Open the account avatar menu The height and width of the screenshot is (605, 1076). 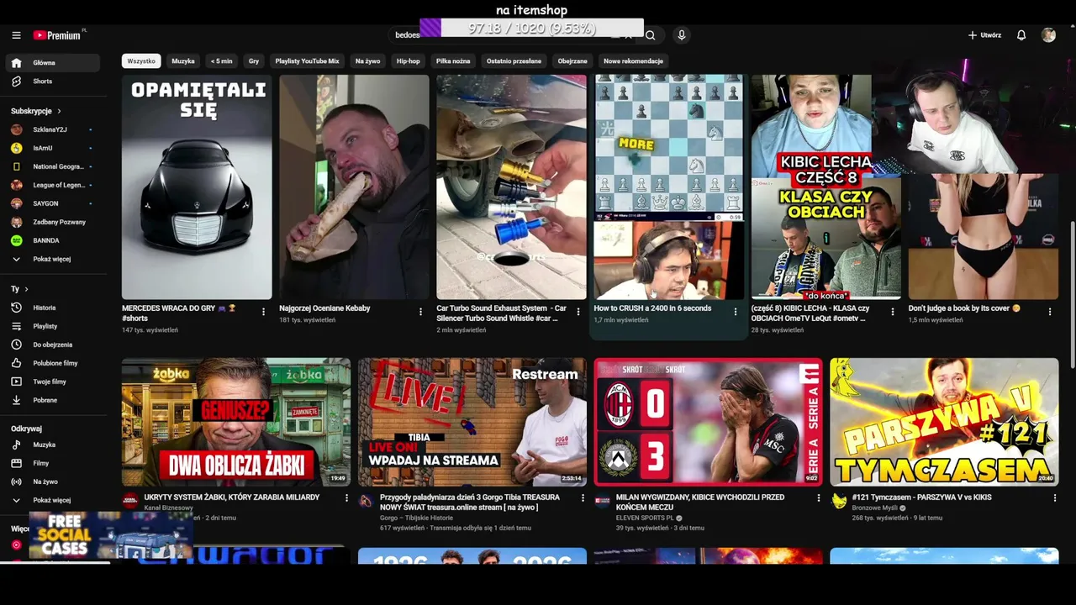(x=1048, y=35)
